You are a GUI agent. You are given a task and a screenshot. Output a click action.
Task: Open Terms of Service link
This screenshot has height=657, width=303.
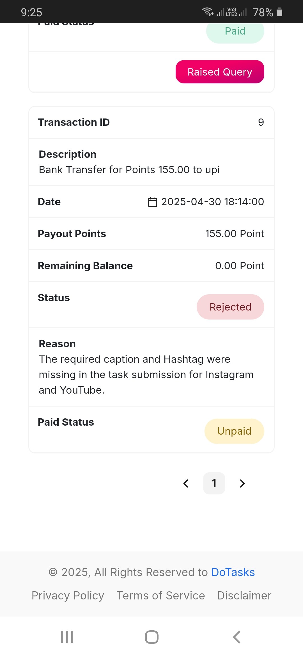coord(160,596)
